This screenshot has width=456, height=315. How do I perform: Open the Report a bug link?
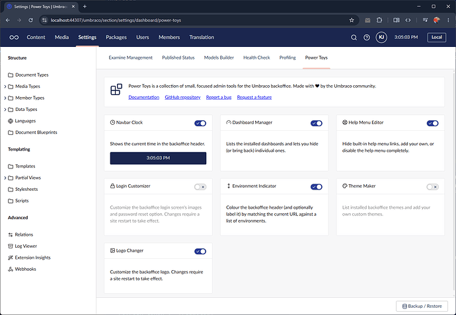(x=219, y=97)
